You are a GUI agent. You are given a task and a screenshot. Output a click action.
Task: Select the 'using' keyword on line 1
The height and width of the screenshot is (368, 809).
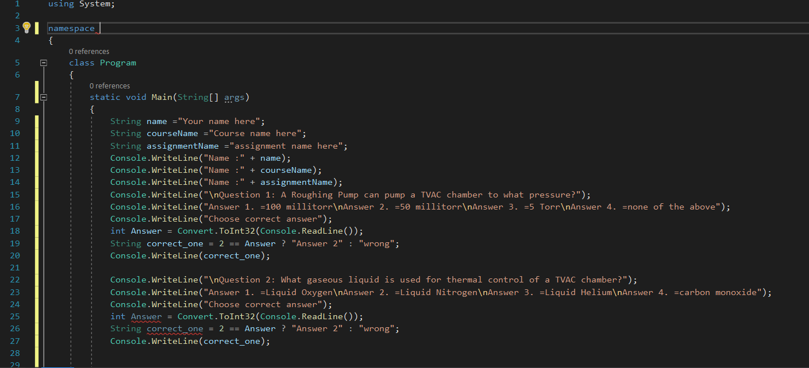tap(61, 4)
